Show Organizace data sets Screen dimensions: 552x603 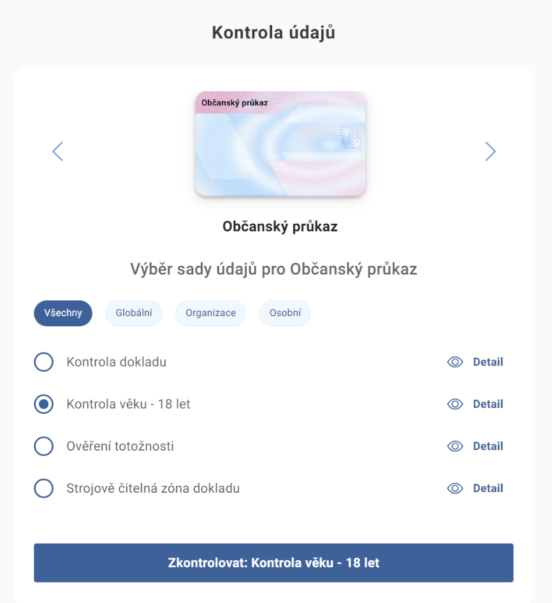211,313
